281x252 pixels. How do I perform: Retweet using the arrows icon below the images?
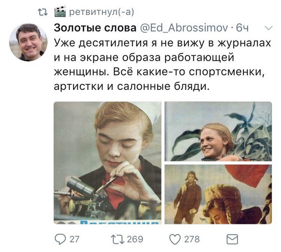pos(118,239)
